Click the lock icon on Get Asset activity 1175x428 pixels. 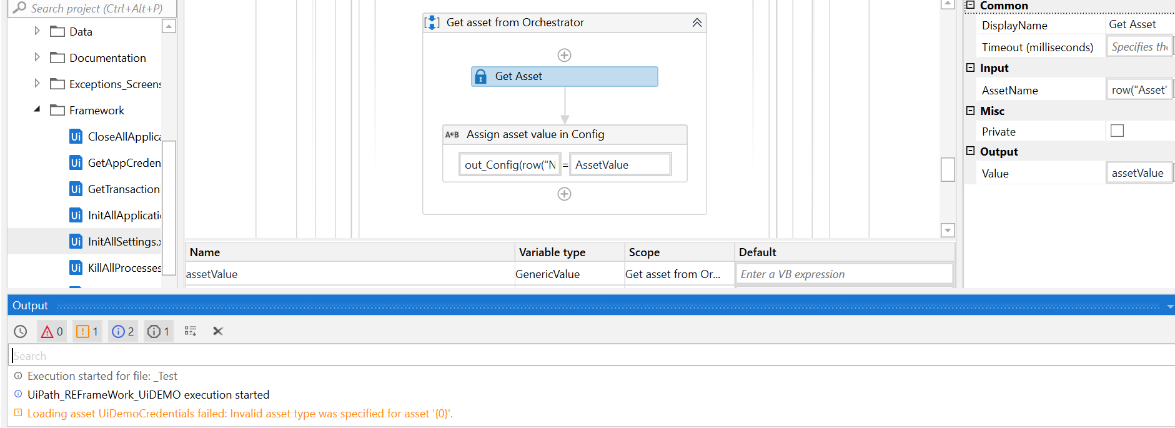pos(480,76)
